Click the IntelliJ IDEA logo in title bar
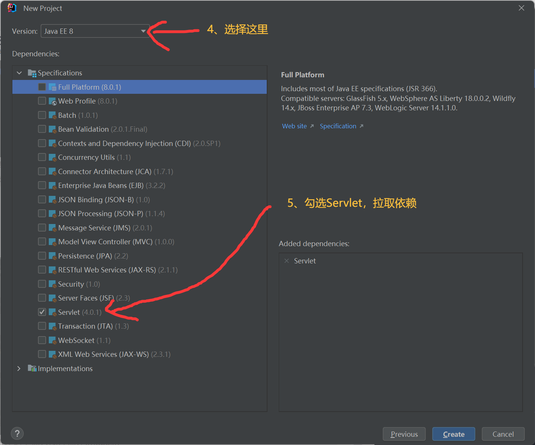The height and width of the screenshot is (445, 535). 12,8
